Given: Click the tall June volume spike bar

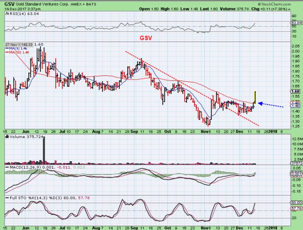Looking at the screenshot, I should coord(44,150).
